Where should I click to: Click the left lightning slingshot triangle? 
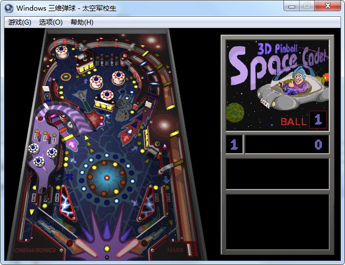[x=68, y=203]
